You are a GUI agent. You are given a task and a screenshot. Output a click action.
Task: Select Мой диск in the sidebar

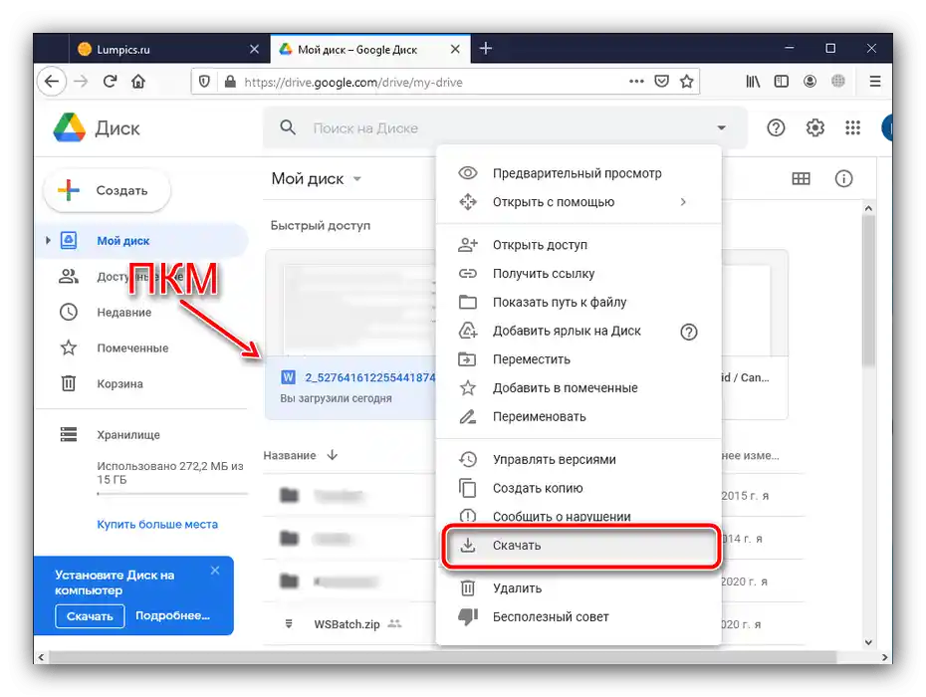[141, 240]
